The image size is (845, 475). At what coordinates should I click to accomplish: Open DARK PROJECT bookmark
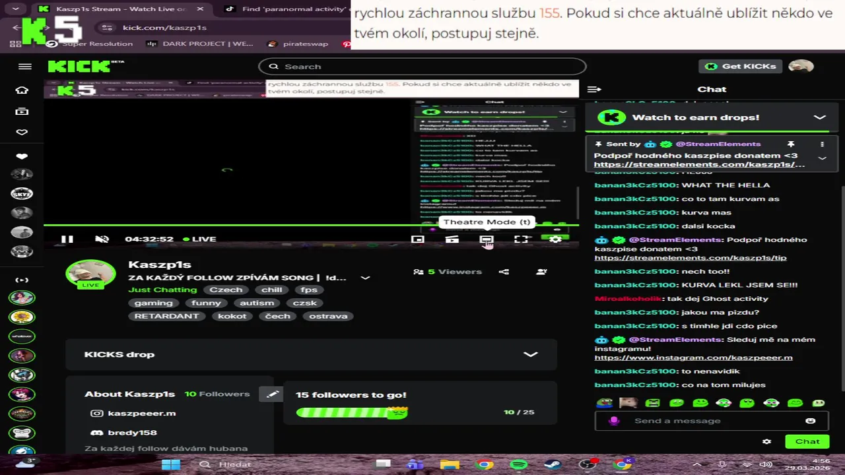[x=200, y=44]
